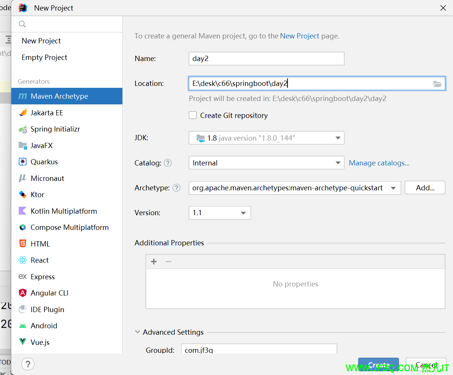Click the Ktor generator icon
453x375 pixels.
pos(23,195)
